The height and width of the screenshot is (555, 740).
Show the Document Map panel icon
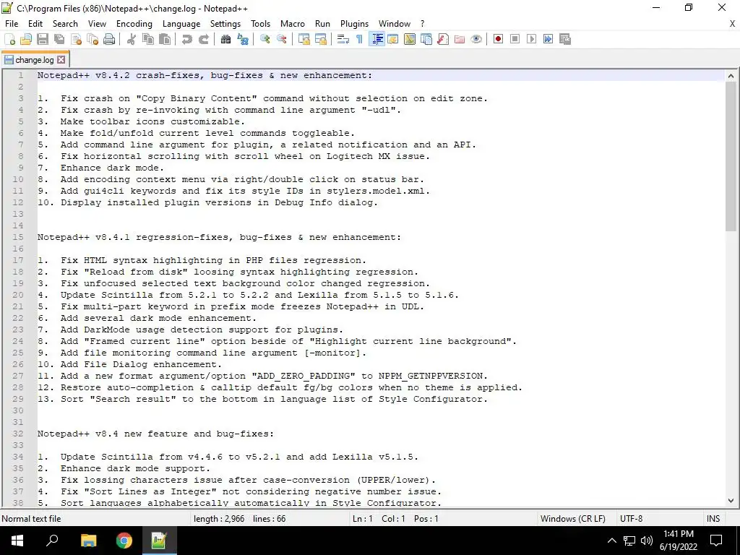(410, 39)
